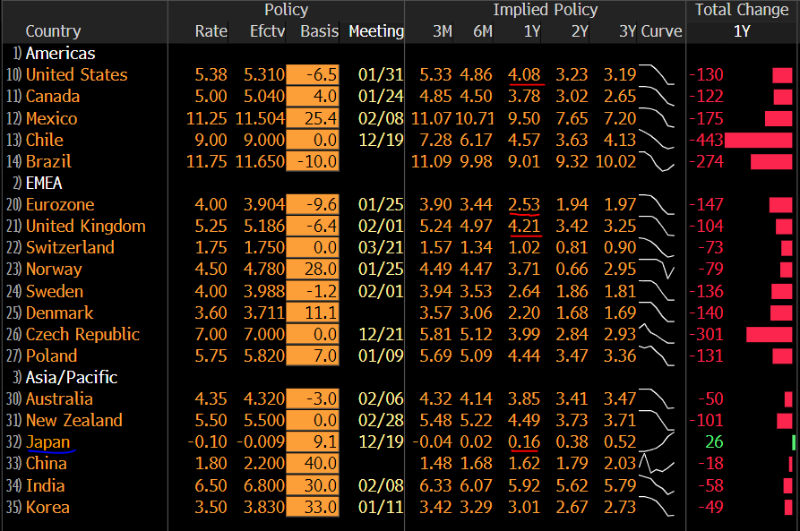Viewport: 800px width, 531px height.
Task: Click the Korea country row
Action: (47, 507)
